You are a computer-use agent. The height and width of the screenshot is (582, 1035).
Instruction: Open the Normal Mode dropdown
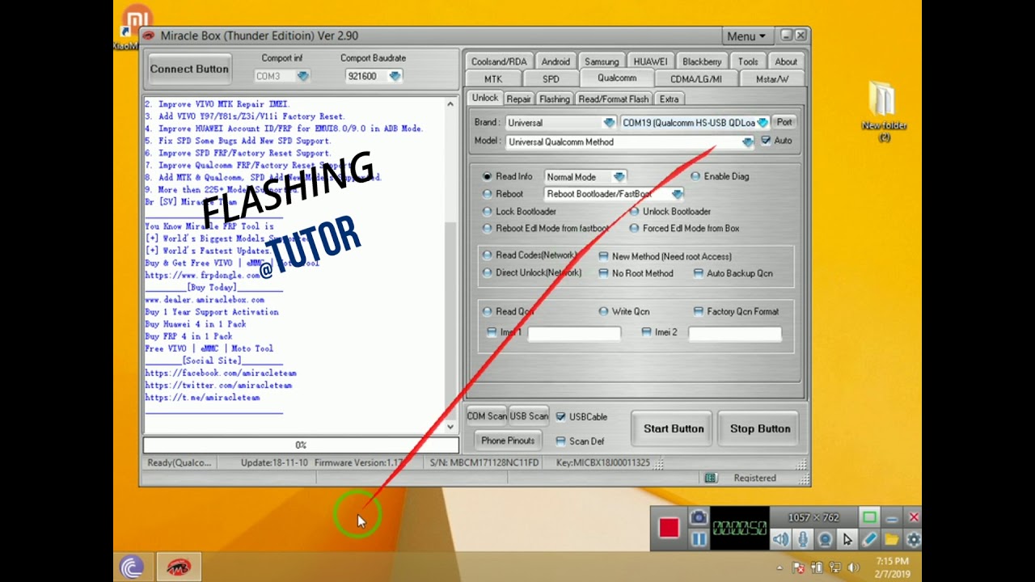tap(619, 177)
